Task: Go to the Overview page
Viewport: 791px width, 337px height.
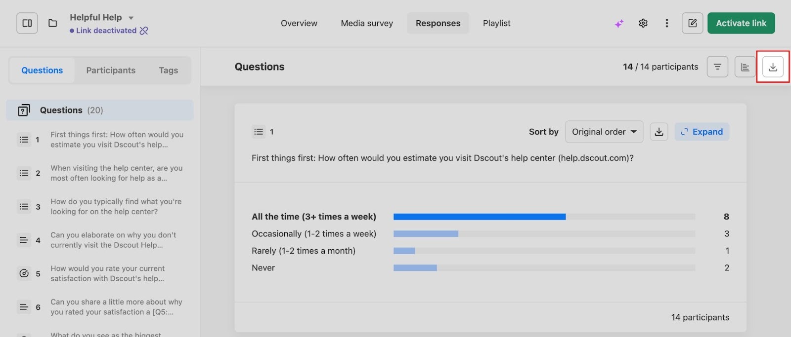Action: [x=299, y=23]
